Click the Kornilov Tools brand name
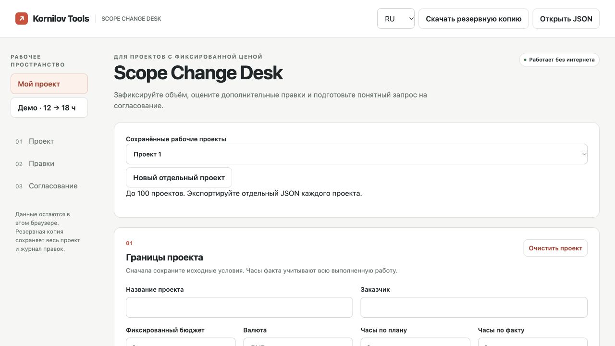The width and height of the screenshot is (615, 346). click(61, 19)
